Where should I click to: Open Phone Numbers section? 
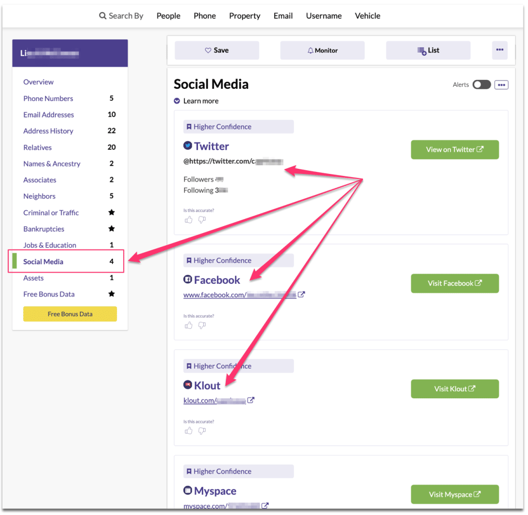click(x=48, y=99)
